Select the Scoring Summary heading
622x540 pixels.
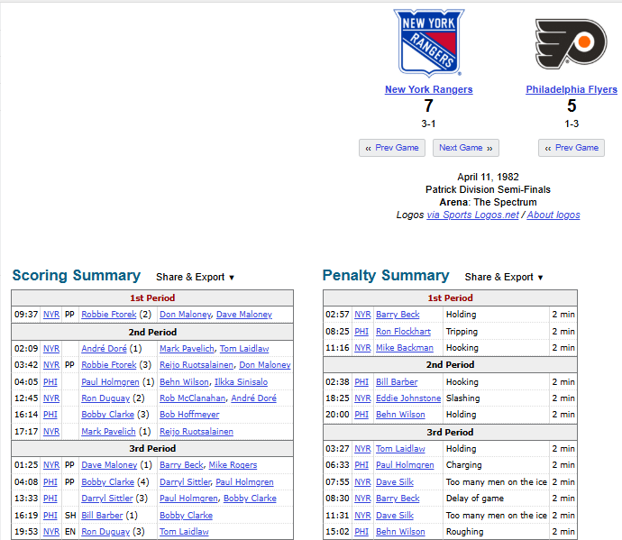tap(76, 275)
